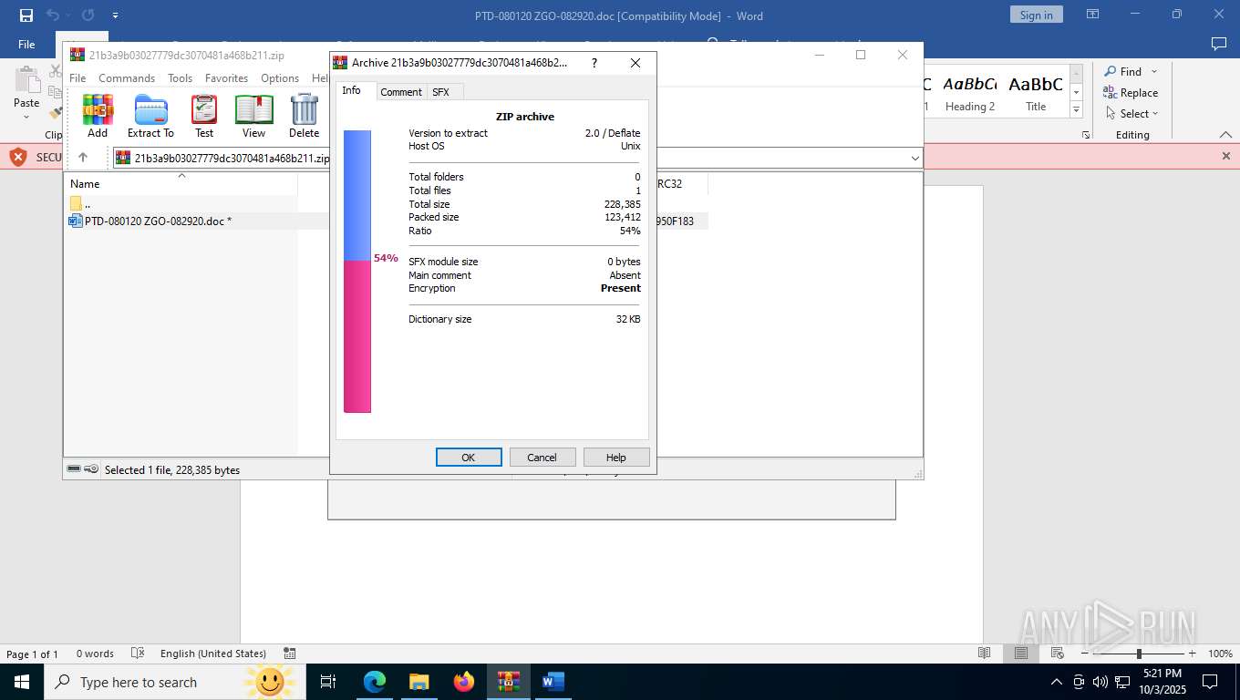This screenshot has height=700, width=1240.
Task: Open the notification center icon
Action: [1210, 682]
